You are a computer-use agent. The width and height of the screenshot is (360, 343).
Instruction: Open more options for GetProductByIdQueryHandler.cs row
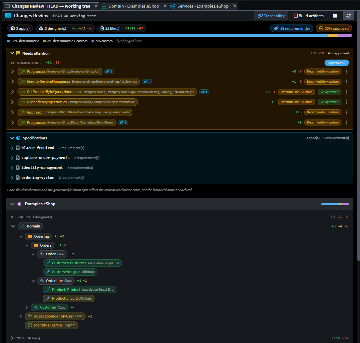point(346,92)
